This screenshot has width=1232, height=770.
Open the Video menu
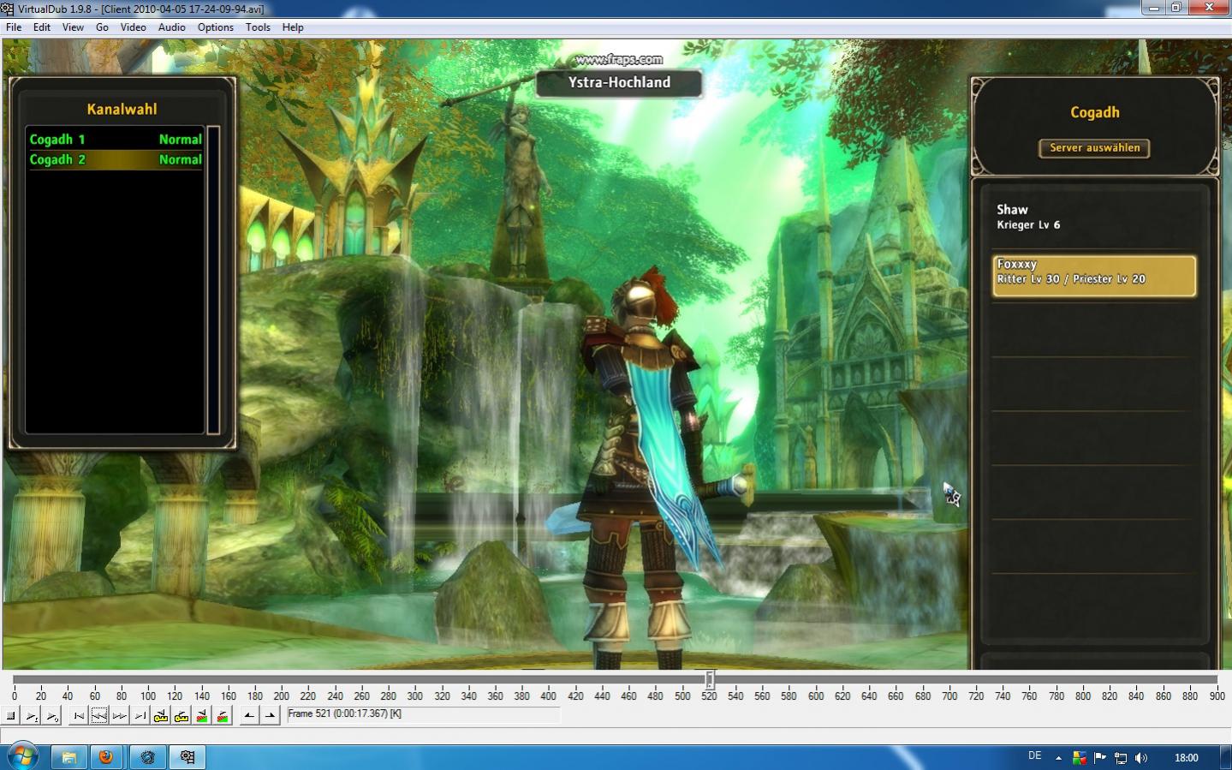click(x=133, y=27)
